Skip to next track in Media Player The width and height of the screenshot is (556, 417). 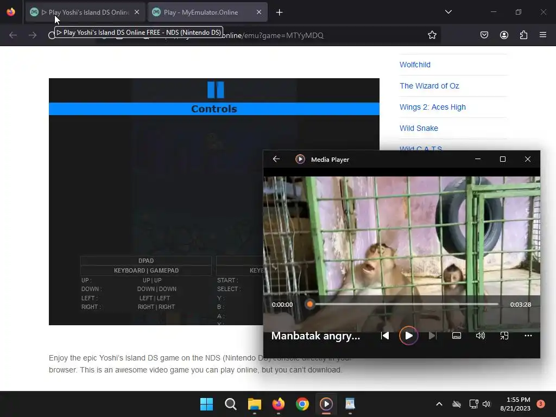tap(432, 336)
